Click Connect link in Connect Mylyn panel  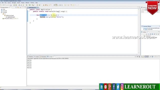pyautogui.click(x=145, y=28)
